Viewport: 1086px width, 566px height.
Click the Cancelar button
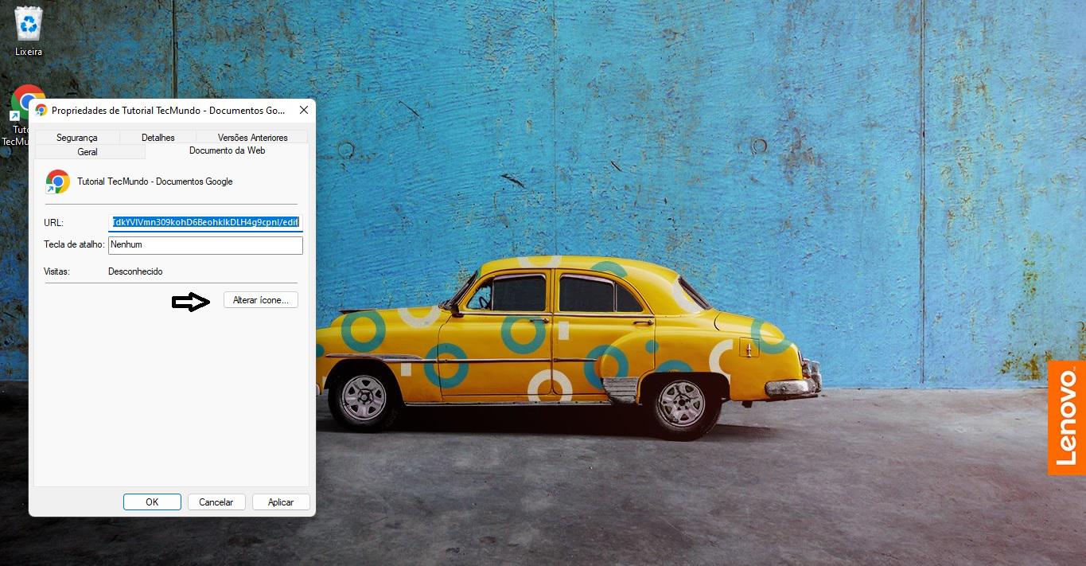pos(216,502)
